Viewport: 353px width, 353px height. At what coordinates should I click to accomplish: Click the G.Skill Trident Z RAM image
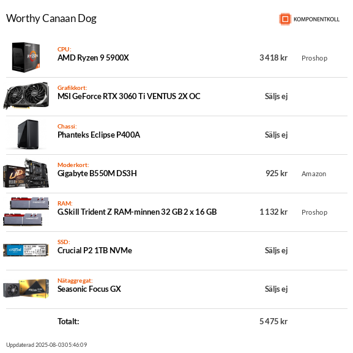point(26,212)
